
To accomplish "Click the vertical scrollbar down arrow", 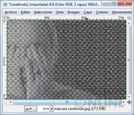I will pyautogui.click(x=129, y=97).
